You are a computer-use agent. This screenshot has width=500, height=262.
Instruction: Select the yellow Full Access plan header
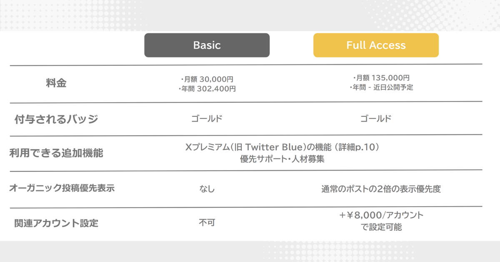pyautogui.click(x=376, y=45)
